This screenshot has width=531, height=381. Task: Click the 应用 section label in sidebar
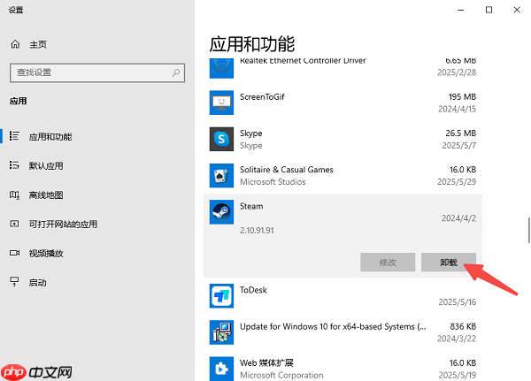coord(18,101)
